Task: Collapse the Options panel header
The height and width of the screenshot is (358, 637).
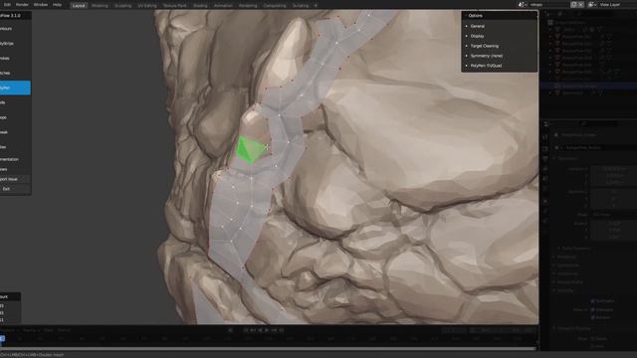Action: 500,16
